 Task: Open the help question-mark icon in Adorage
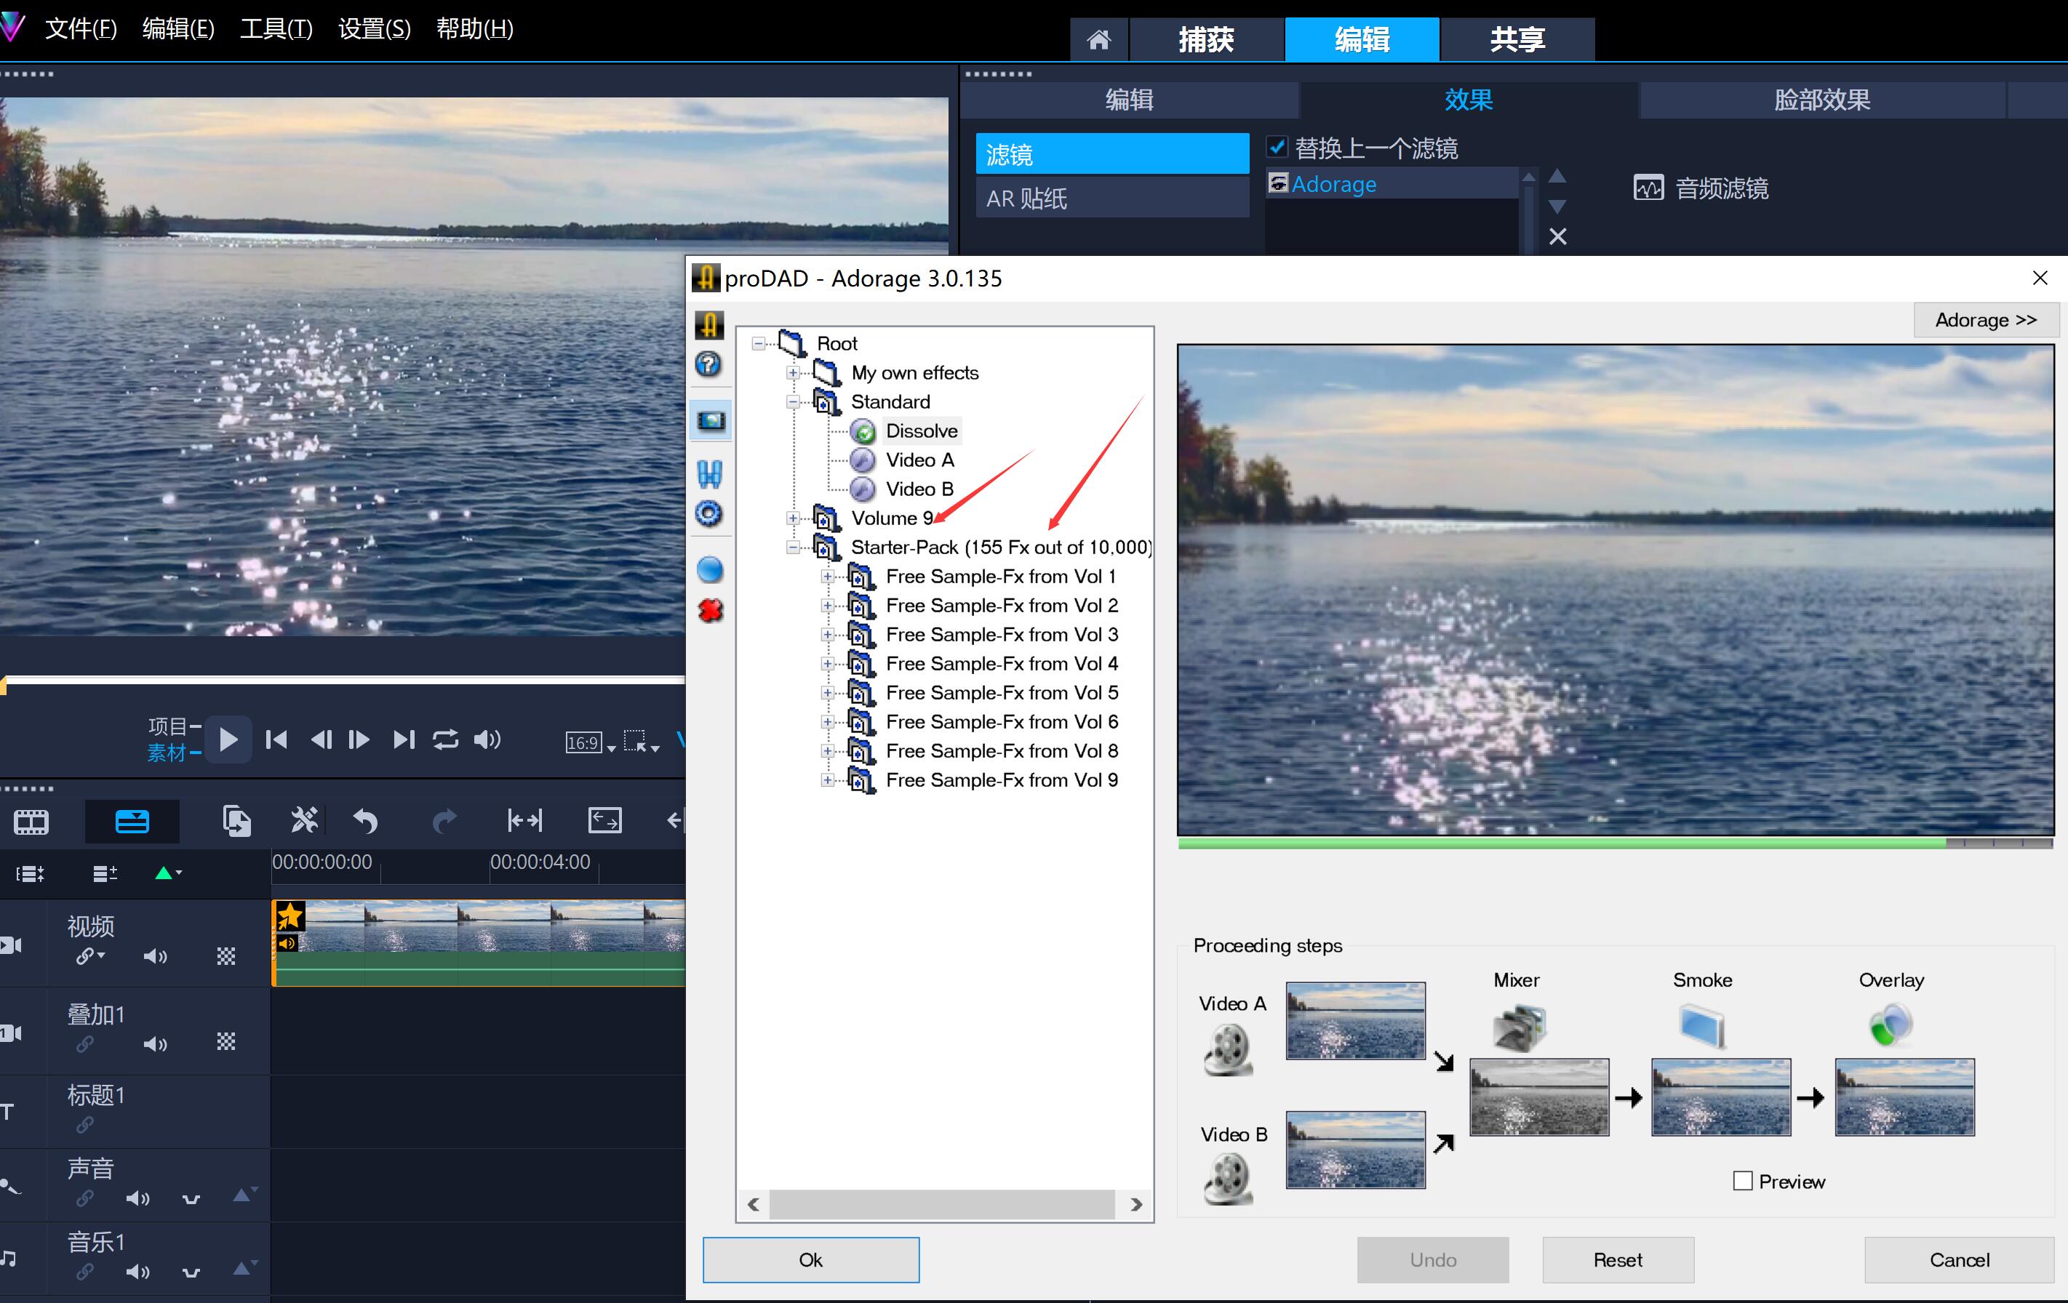pos(708,365)
